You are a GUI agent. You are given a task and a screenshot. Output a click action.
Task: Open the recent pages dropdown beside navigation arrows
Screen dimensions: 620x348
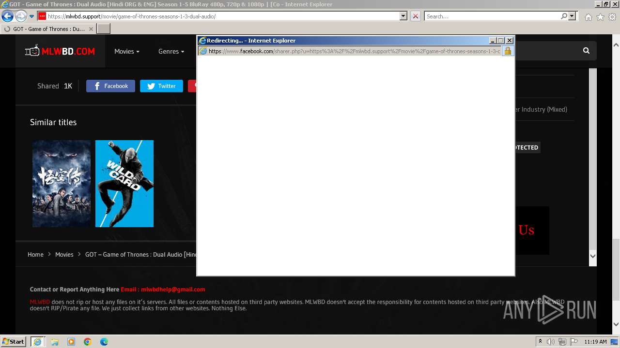pos(31,16)
